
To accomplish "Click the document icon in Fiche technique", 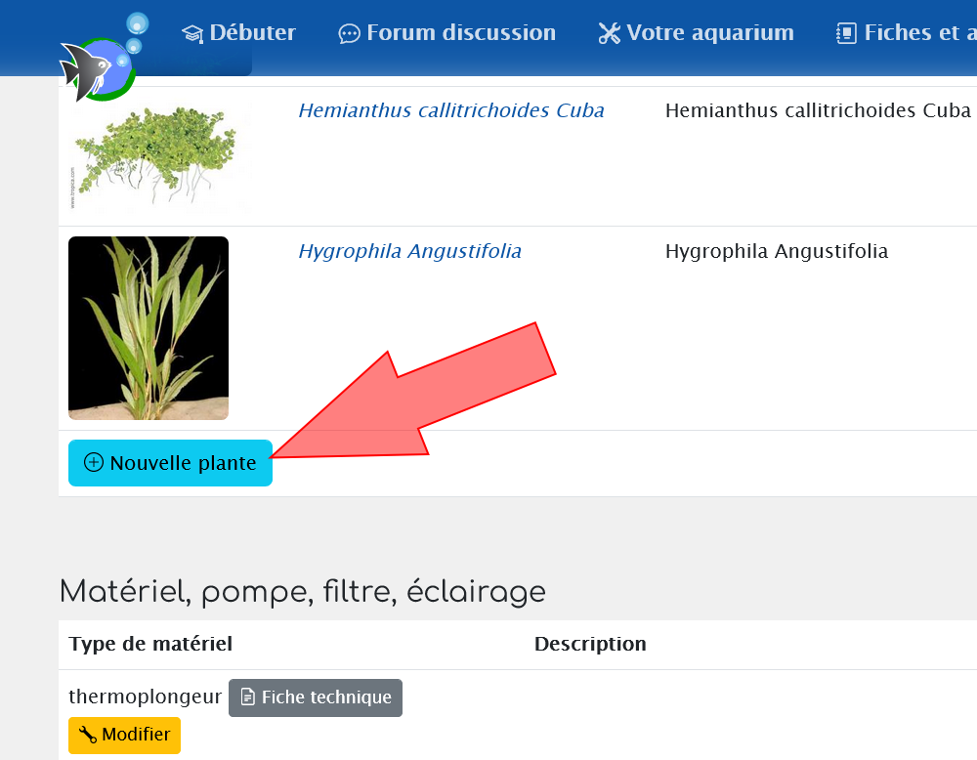I will (247, 697).
